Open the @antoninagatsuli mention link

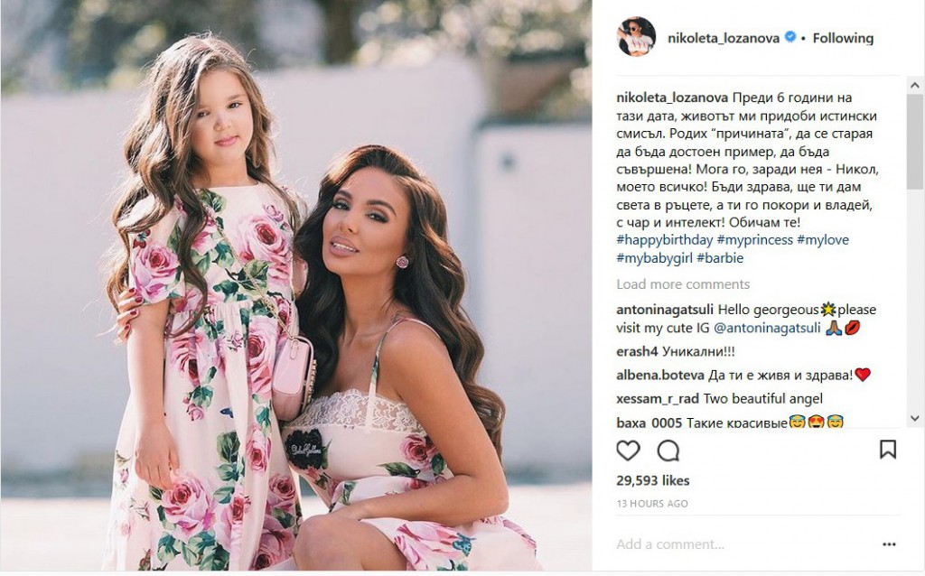pos(767,328)
